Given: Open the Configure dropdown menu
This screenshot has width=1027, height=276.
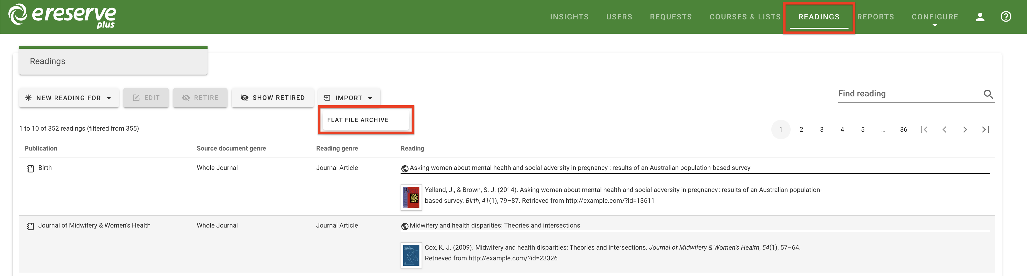Looking at the screenshot, I should point(934,17).
